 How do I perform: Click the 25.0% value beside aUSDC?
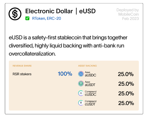126,74
